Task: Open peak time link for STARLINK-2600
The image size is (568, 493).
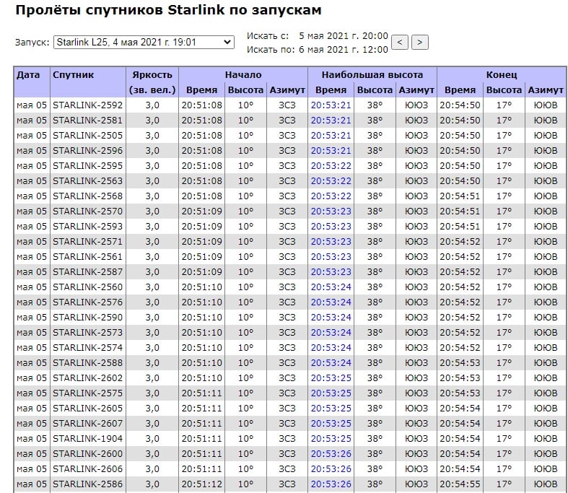Action: [331, 454]
